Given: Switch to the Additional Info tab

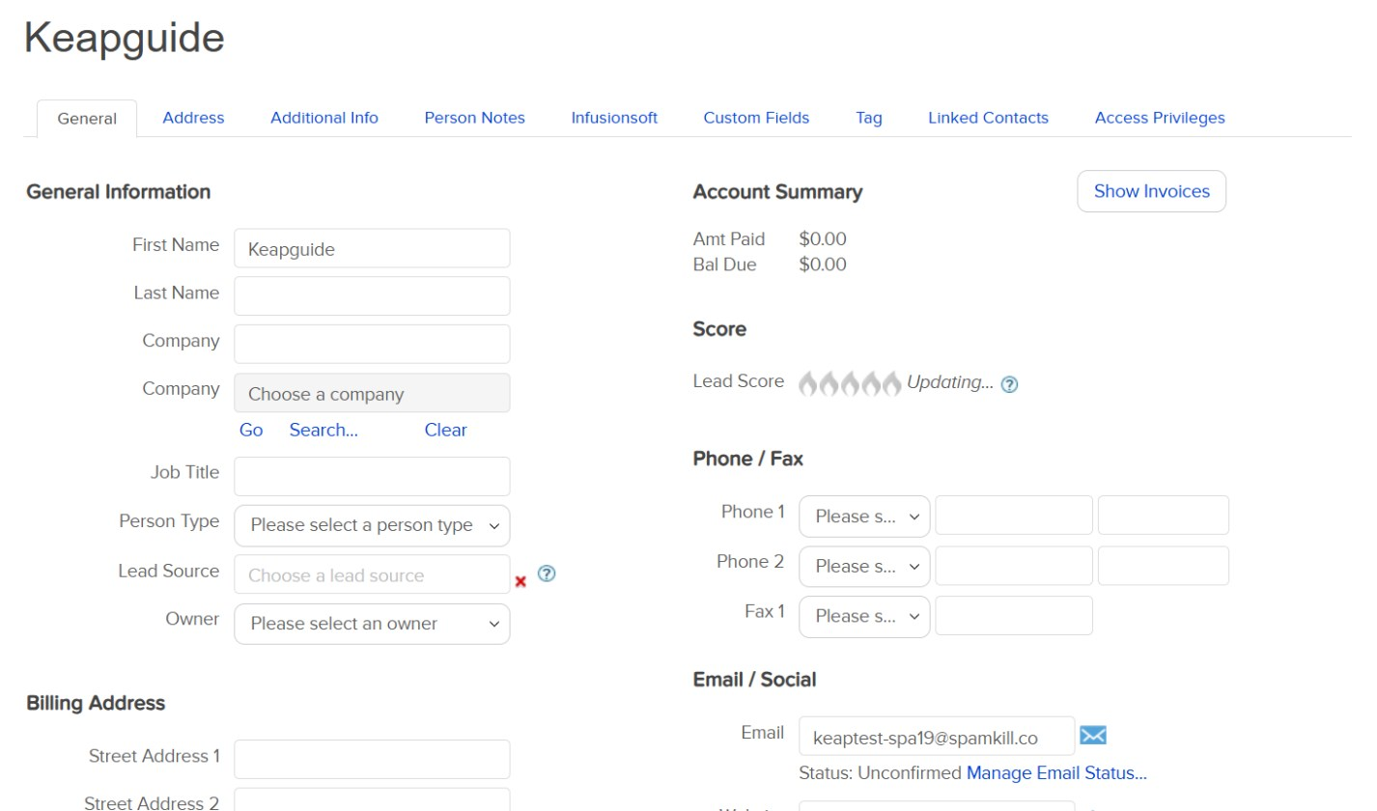Looking at the screenshot, I should click(x=324, y=118).
